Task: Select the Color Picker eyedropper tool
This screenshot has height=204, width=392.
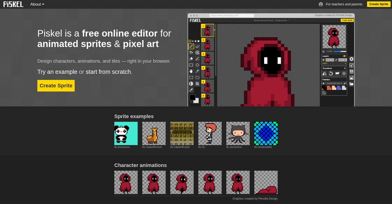Action: pos(191,90)
